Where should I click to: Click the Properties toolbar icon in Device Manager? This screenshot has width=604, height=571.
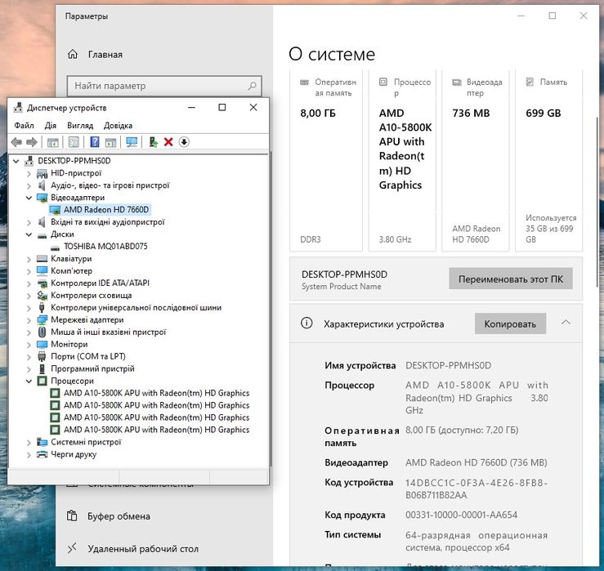[74, 142]
